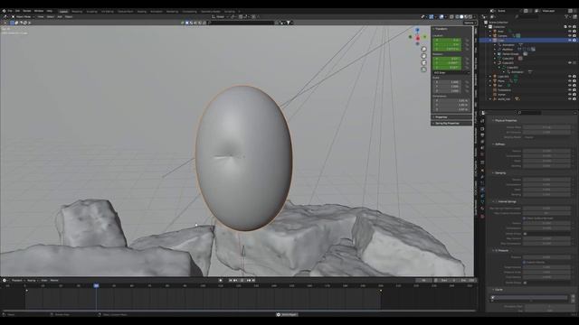This screenshot has height=325, width=579.
Task: Click the zoom magnifier viewport gizmo
Action: click(424, 49)
